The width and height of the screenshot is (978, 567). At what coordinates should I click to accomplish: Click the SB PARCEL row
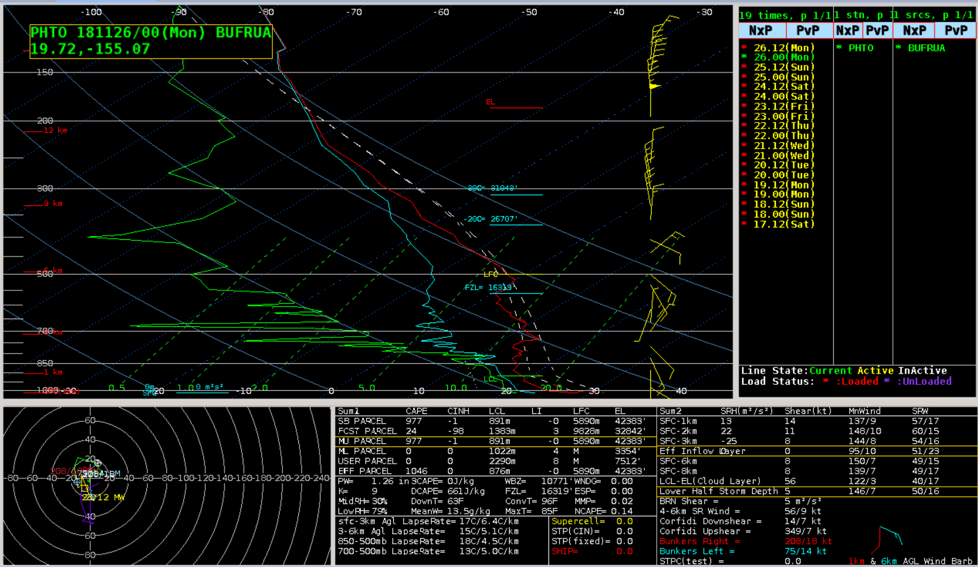pos(496,421)
